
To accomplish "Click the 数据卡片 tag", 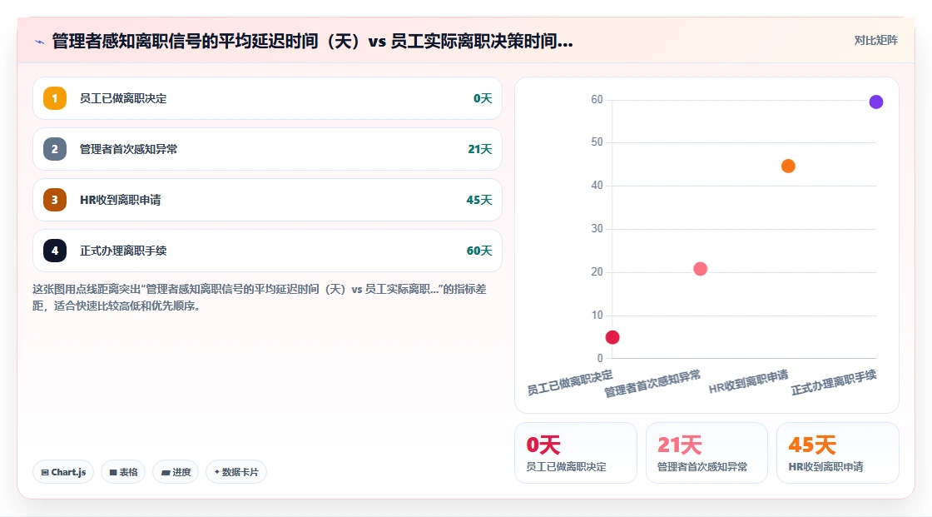I will [x=236, y=472].
